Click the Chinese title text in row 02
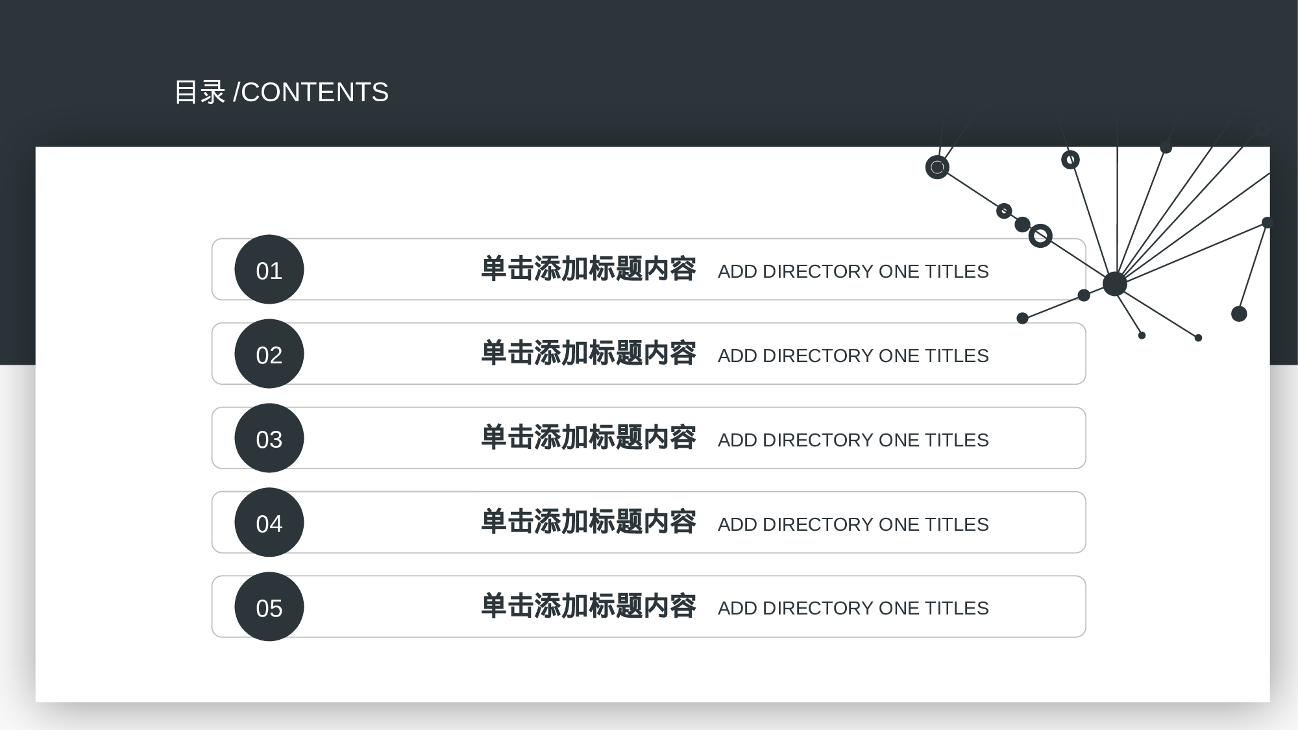 [588, 354]
